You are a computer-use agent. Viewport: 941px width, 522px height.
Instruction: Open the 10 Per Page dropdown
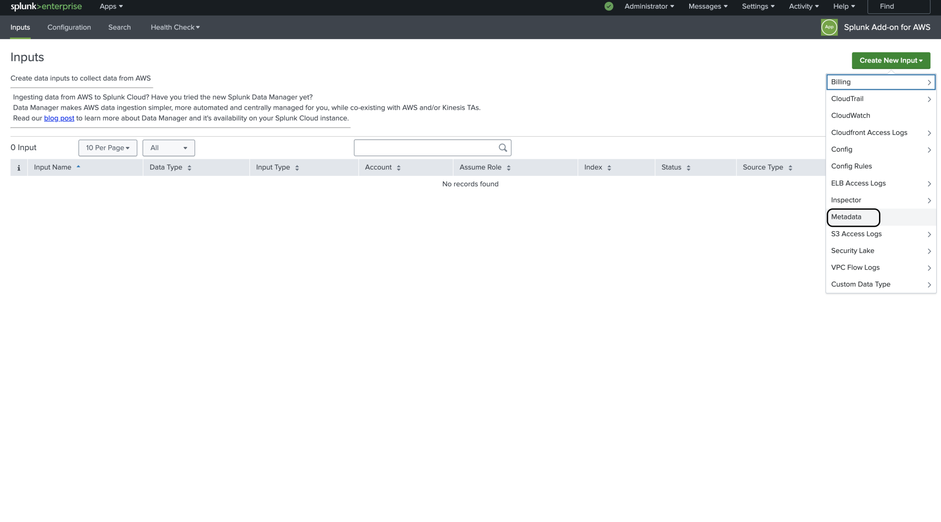pyautogui.click(x=108, y=147)
